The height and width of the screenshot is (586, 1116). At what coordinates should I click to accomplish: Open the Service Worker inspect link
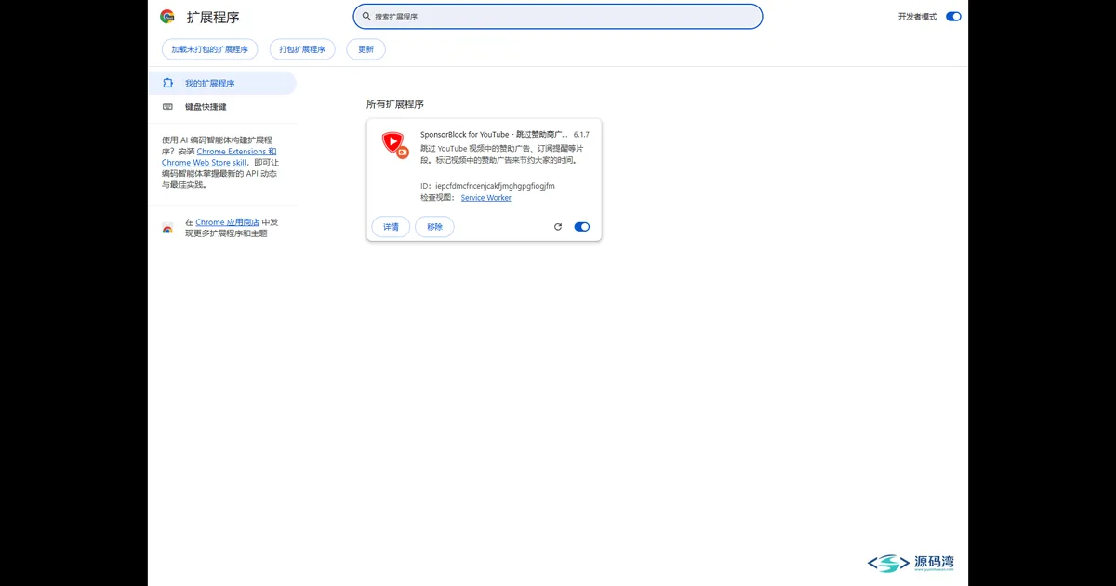pos(486,198)
